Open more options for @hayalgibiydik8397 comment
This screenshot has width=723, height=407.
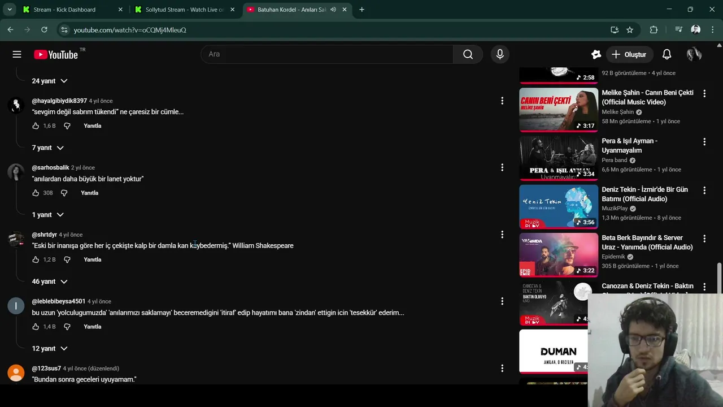coord(502,101)
